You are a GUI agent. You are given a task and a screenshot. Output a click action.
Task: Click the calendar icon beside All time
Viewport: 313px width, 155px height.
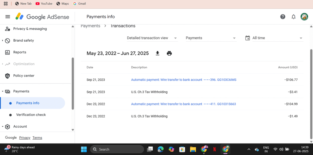coord(248,38)
